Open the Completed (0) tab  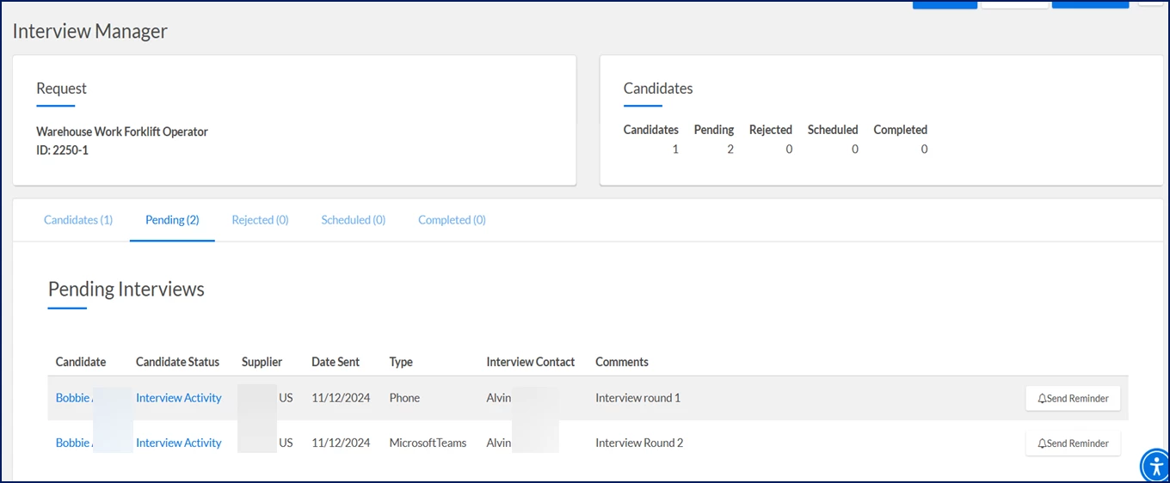point(452,220)
